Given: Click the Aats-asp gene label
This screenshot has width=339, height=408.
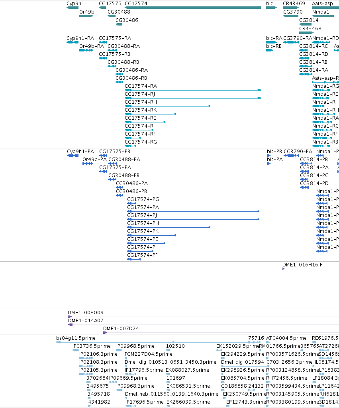Looking at the screenshot, I should click(x=322, y=4).
